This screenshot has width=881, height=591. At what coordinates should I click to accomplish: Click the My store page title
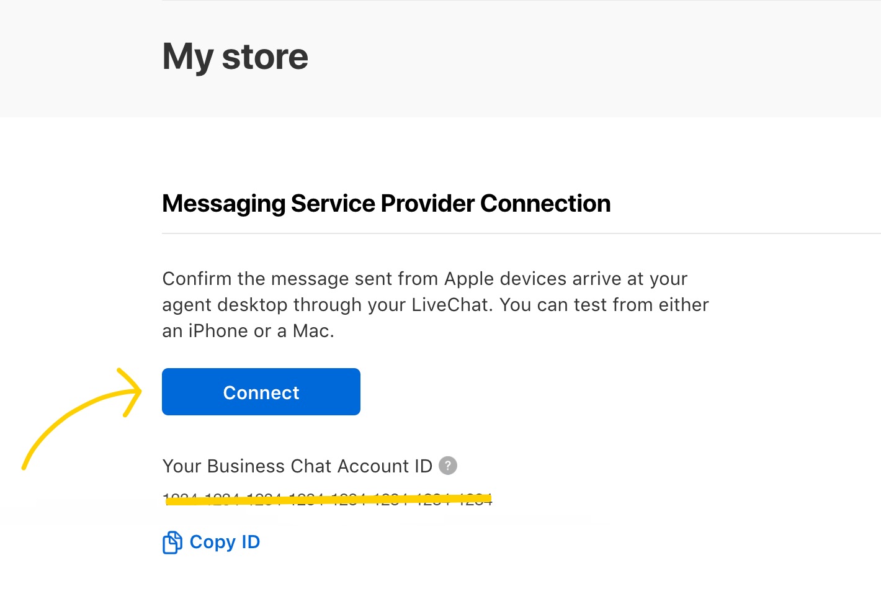[x=235, y=56]
